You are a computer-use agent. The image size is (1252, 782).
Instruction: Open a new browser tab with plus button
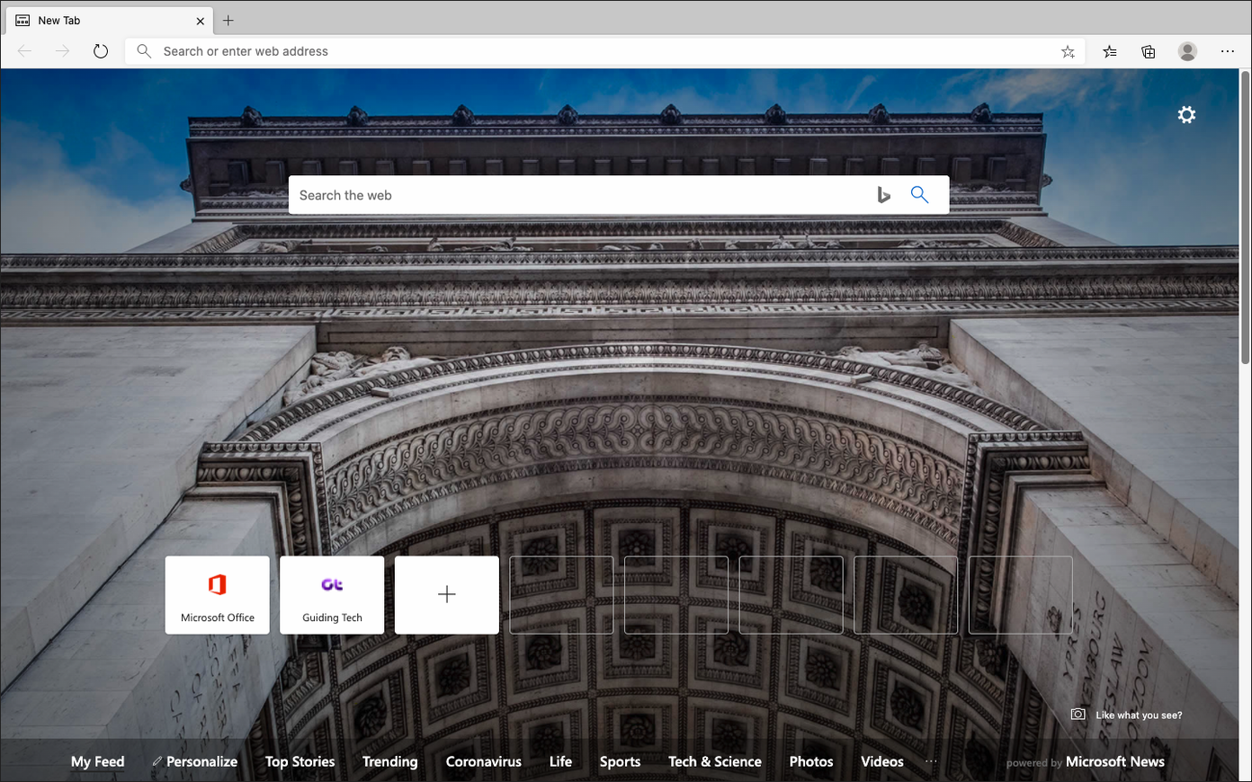[228, 20]
